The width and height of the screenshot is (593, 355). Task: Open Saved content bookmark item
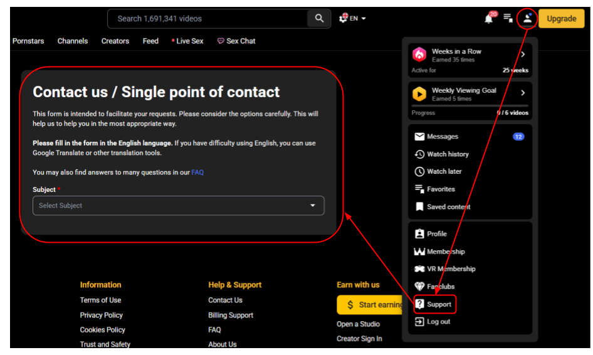pyautogui.click(x=448, y=206)
